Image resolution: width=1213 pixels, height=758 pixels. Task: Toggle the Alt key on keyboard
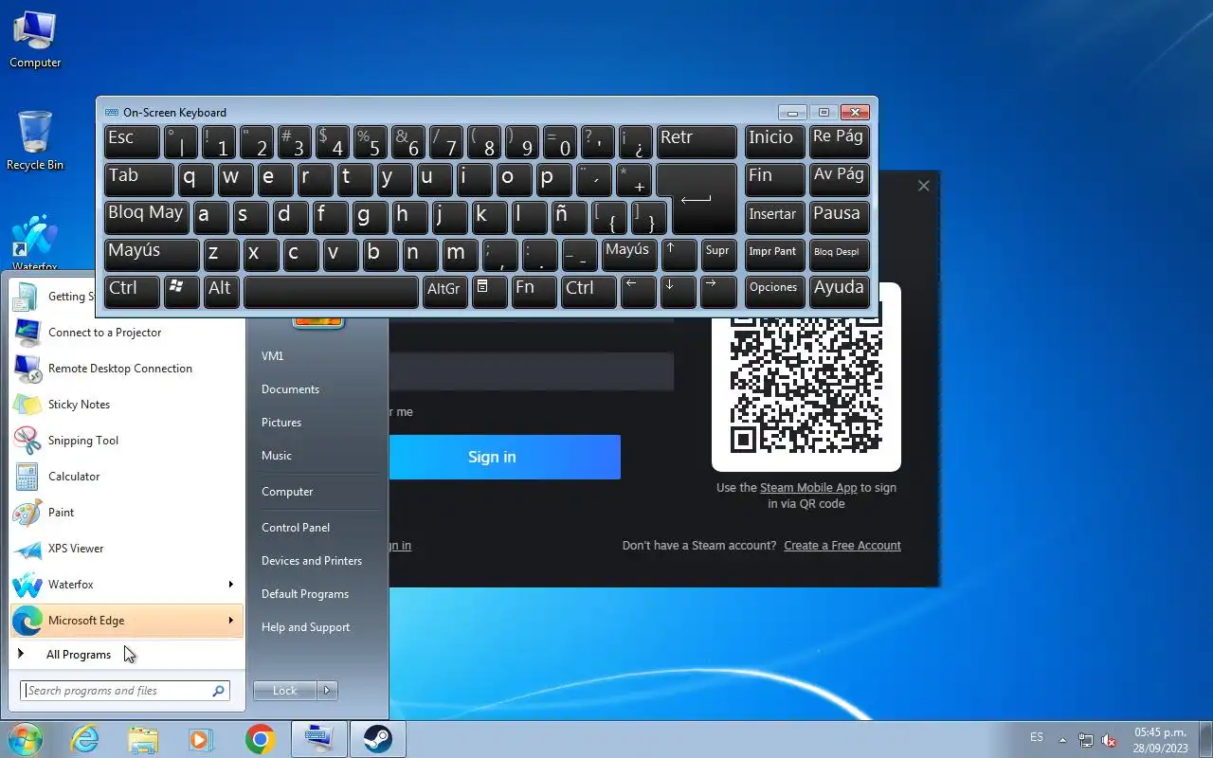point(222,292)
